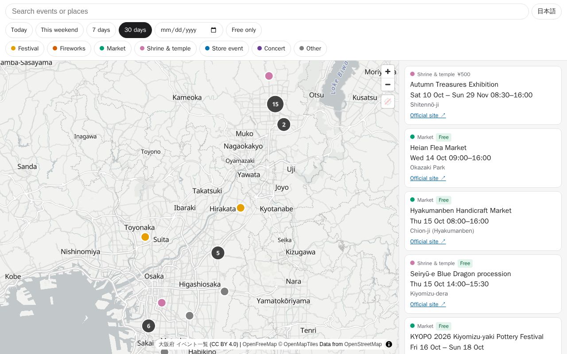Screen dimensions: 567x354
Task: Expand the cluster marker showing 15 events
Action: click(275, 104)
